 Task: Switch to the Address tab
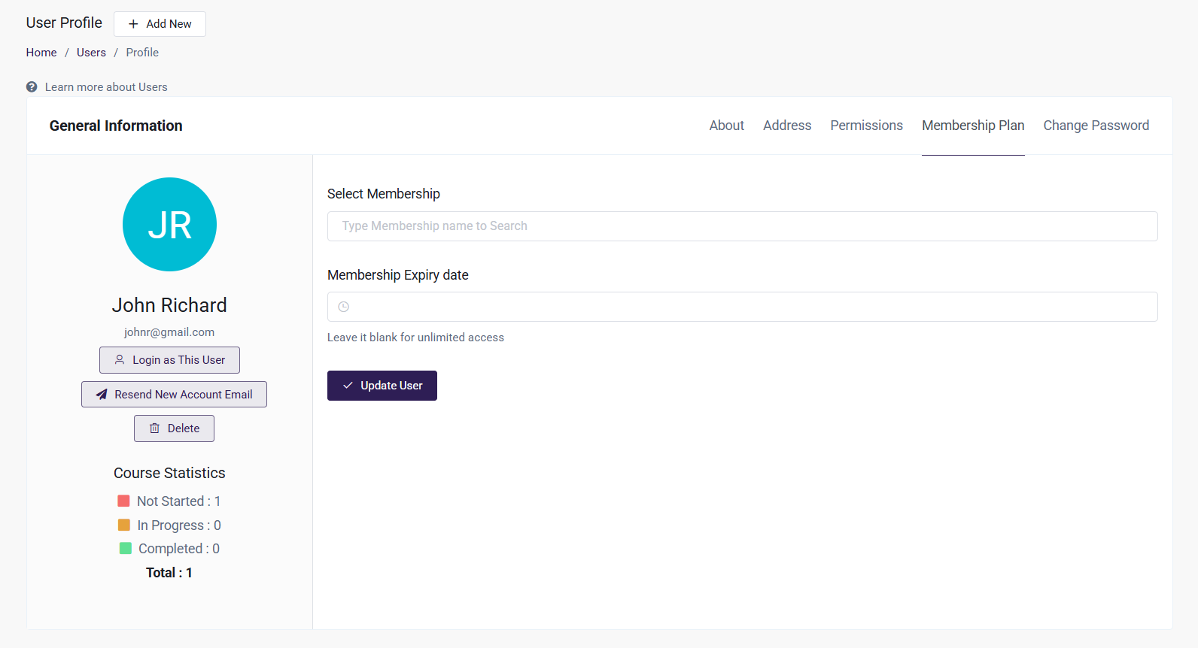pos(787,126)
